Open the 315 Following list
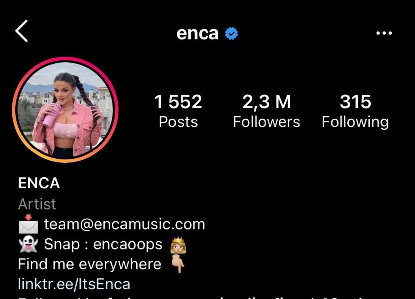 coord(355,111)
